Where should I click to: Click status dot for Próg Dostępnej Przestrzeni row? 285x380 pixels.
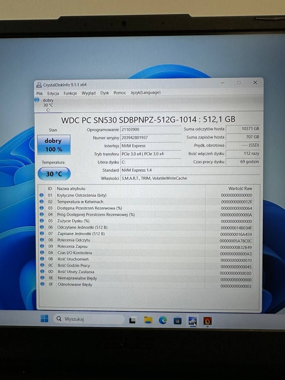pos(42,214)
